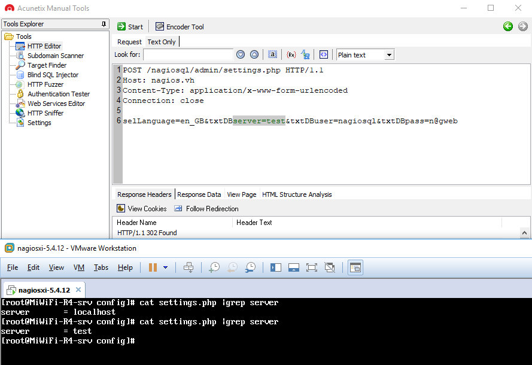
Task: Click the Host: nagios.vh line
Action: click(159, 80)
